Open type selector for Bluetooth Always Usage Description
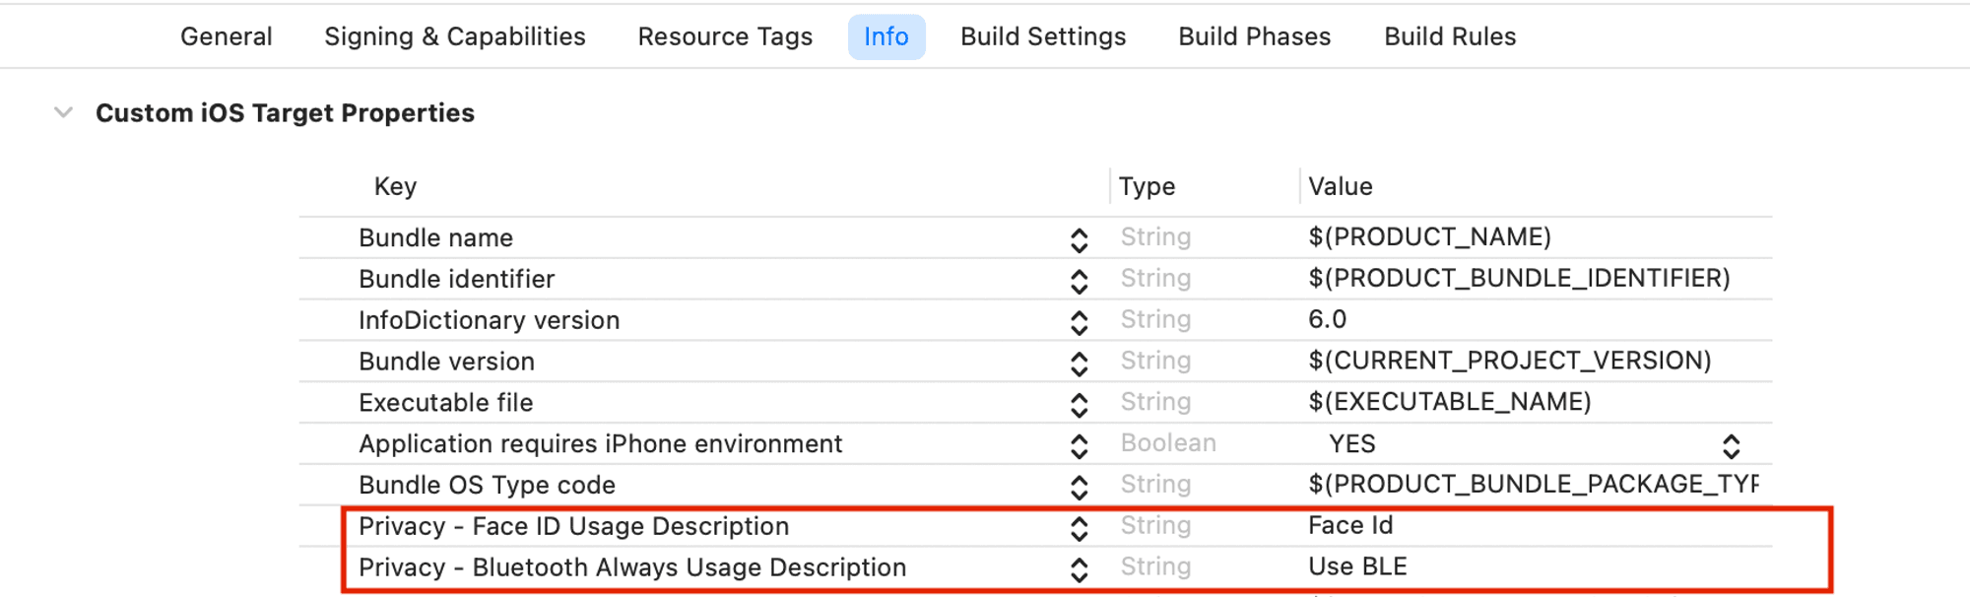This screenshot has height=597, width=1970. (x=1081, y=567)
